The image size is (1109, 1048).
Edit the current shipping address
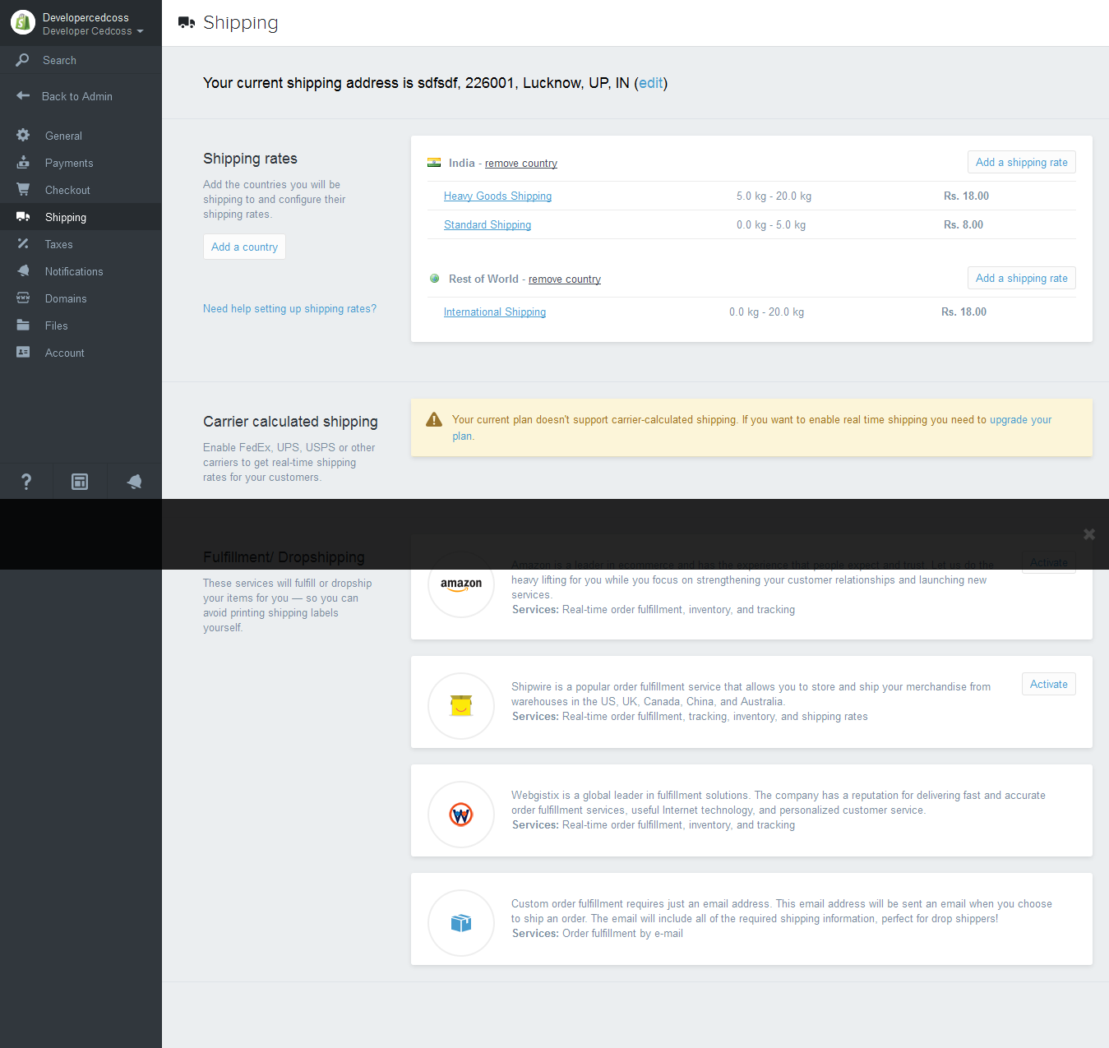coord(650,83)
